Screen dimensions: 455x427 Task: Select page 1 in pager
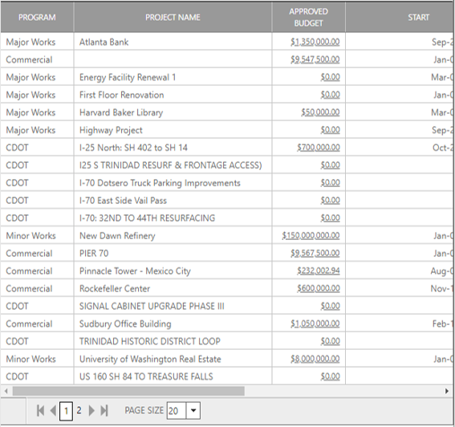point(66,411)
